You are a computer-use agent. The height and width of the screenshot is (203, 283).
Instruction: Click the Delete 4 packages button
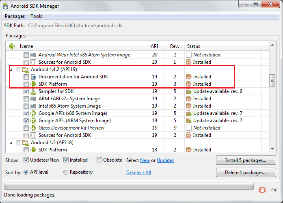click(x=246, y=173)
